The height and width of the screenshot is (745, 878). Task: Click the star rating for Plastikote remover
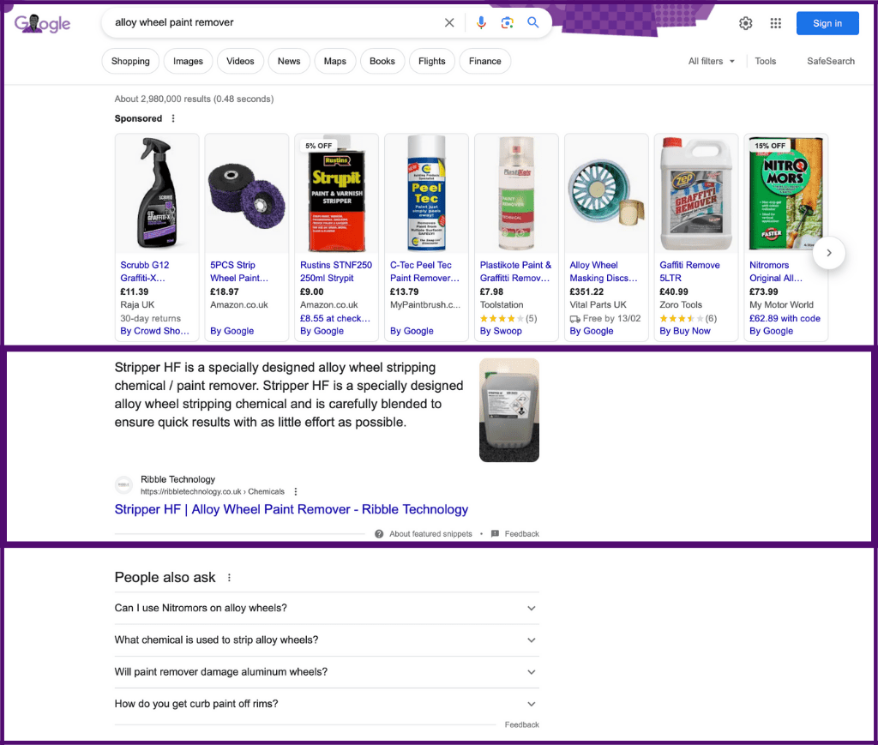coord(502,318)
